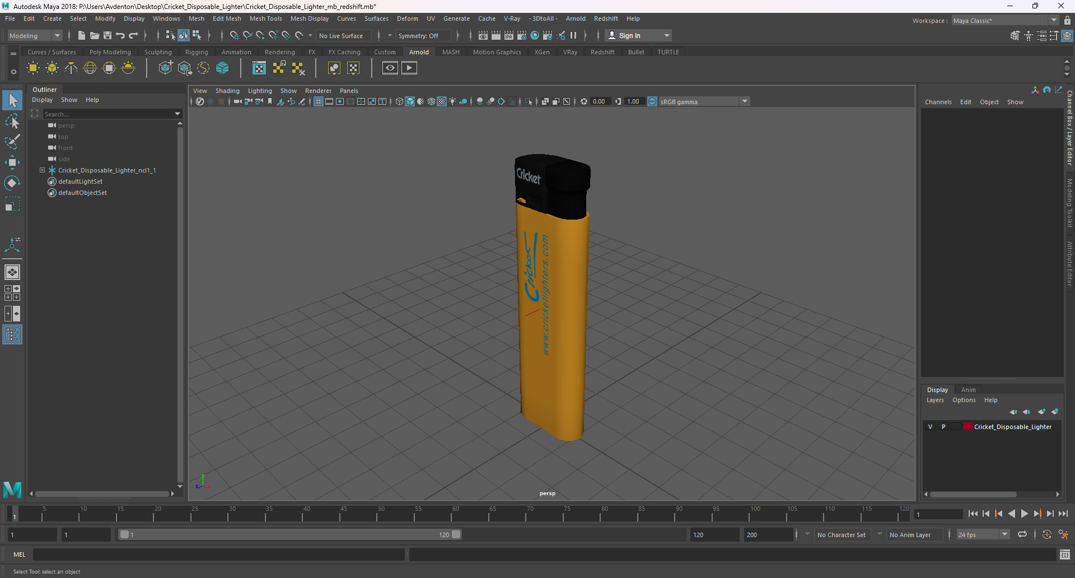Open the Outliner search filter dropdown arrow

pos(178,114)
